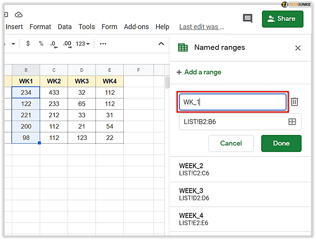The height and width of the screenshot is (240, 316).
Task: Click the Cancel button
Action: pos(231,143)
